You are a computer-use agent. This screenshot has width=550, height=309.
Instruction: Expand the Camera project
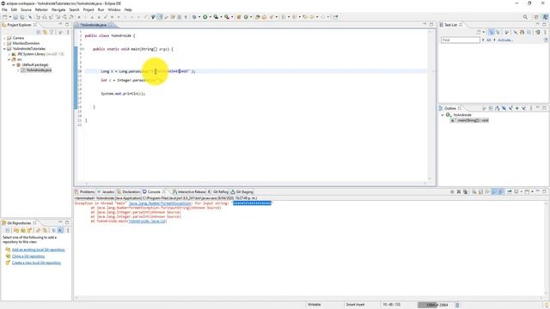click(x=4, y=38)
